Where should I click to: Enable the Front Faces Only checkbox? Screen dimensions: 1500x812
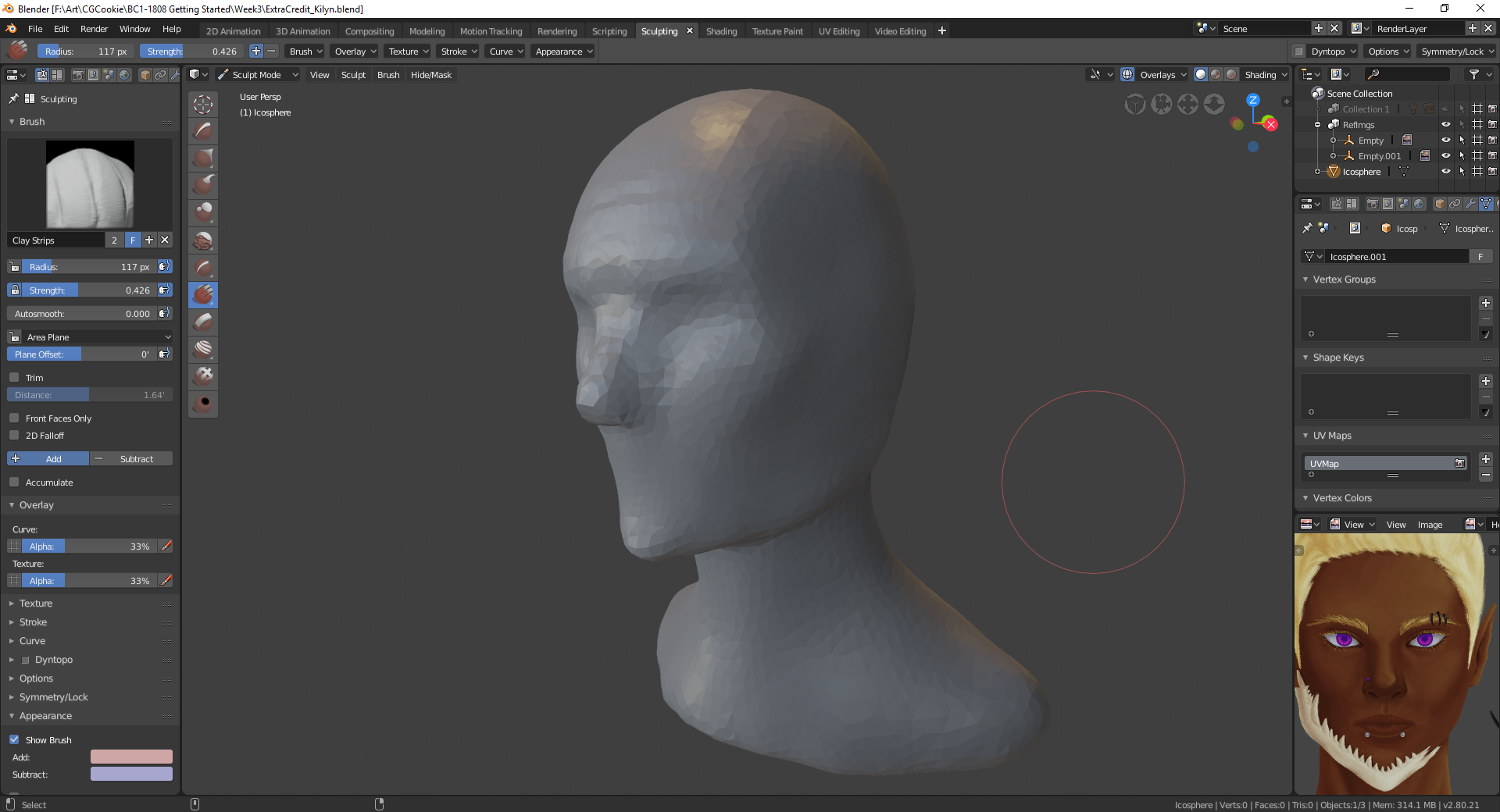click(14, 418)
